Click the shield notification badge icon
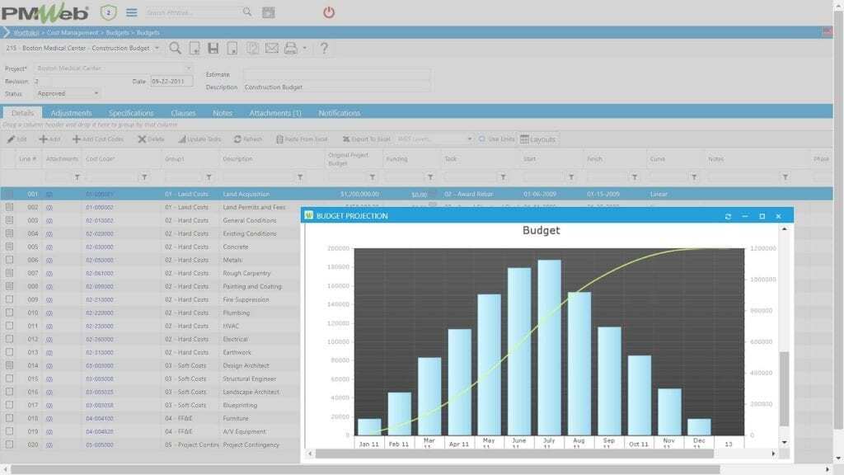This screenshot has width=844, height=475. coord(109,12)
